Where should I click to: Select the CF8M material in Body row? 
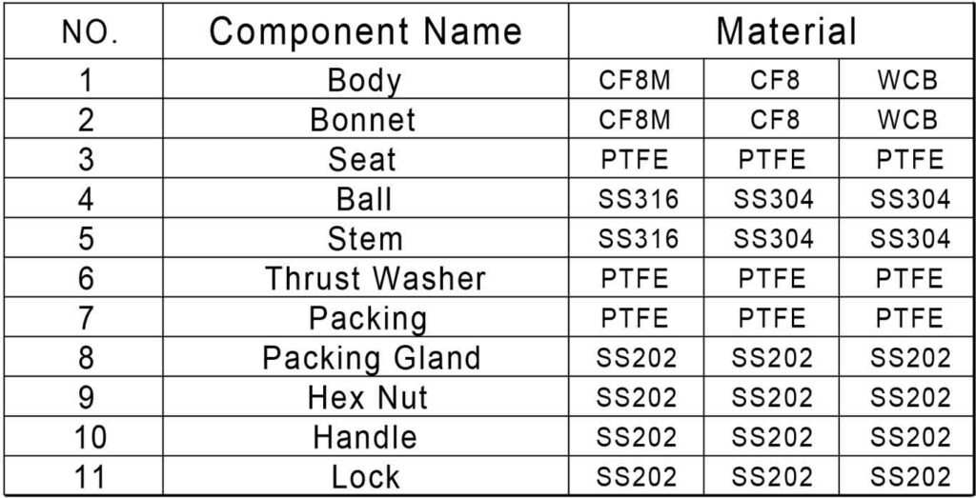(635, 81)
